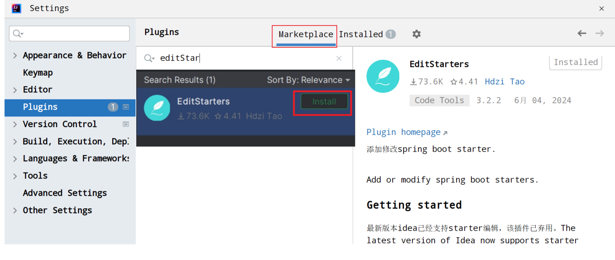Screen dimensions: 615x260
Task: Click the 73.6K download count in the details pane
Action: coord(426,82)
